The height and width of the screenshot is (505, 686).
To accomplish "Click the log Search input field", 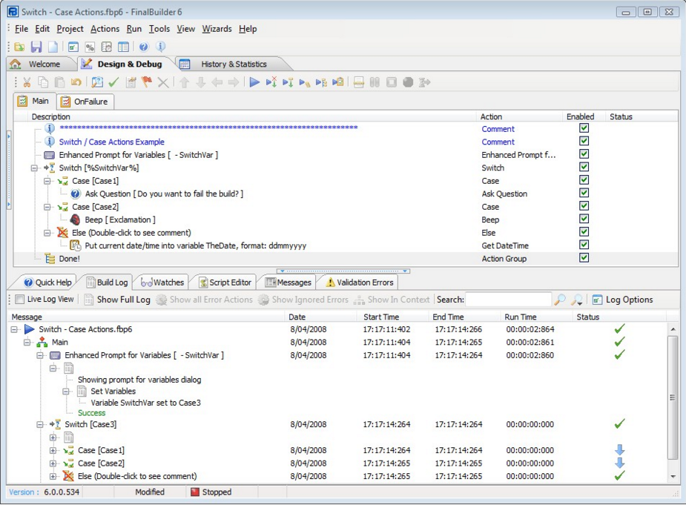I will (x=508, y=300).
